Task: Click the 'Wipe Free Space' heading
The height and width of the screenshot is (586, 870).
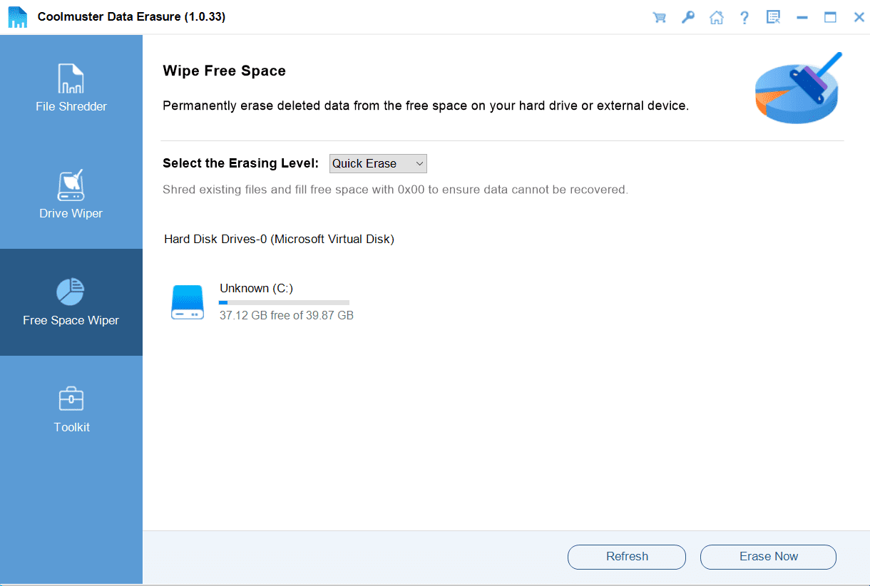Action: [x=224, y=71]
